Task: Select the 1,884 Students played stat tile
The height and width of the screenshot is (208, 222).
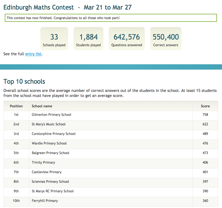Action: click(x=88, y=39)
